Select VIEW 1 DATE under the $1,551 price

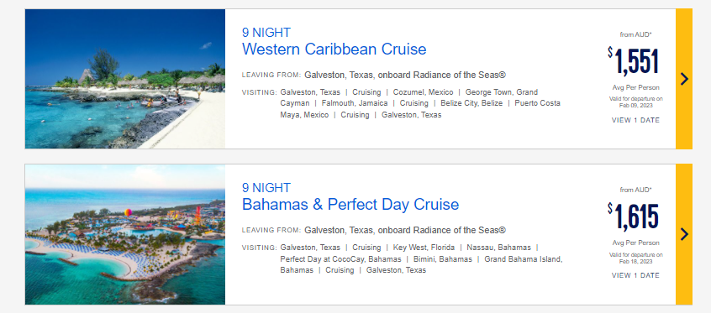(x=635, y=120)
